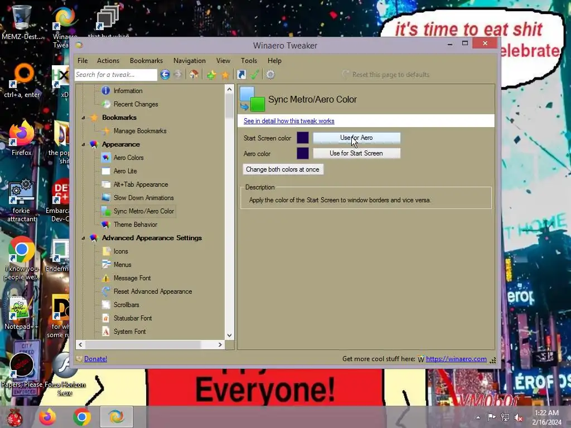571x428 pixels.
Task: Collapse the Appearance tree node
Action: tap(84, 144)
